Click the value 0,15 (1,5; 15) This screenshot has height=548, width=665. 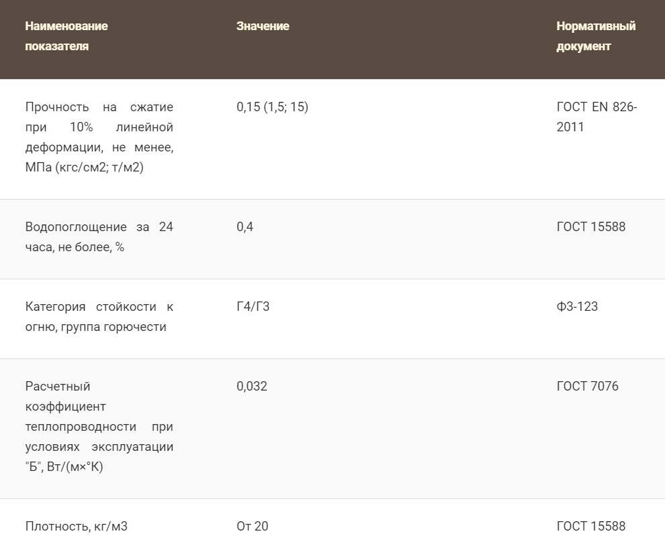click(x=272, y=107)
